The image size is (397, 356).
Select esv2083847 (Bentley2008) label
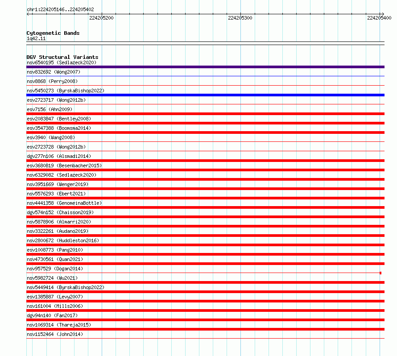point(59,119)
